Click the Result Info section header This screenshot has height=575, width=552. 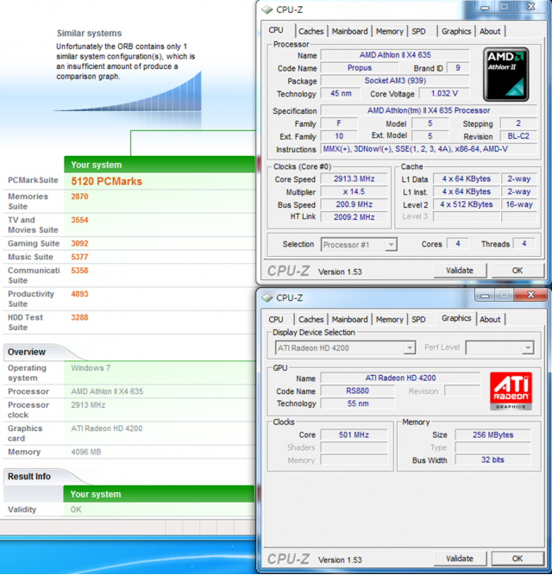point(29,477)
